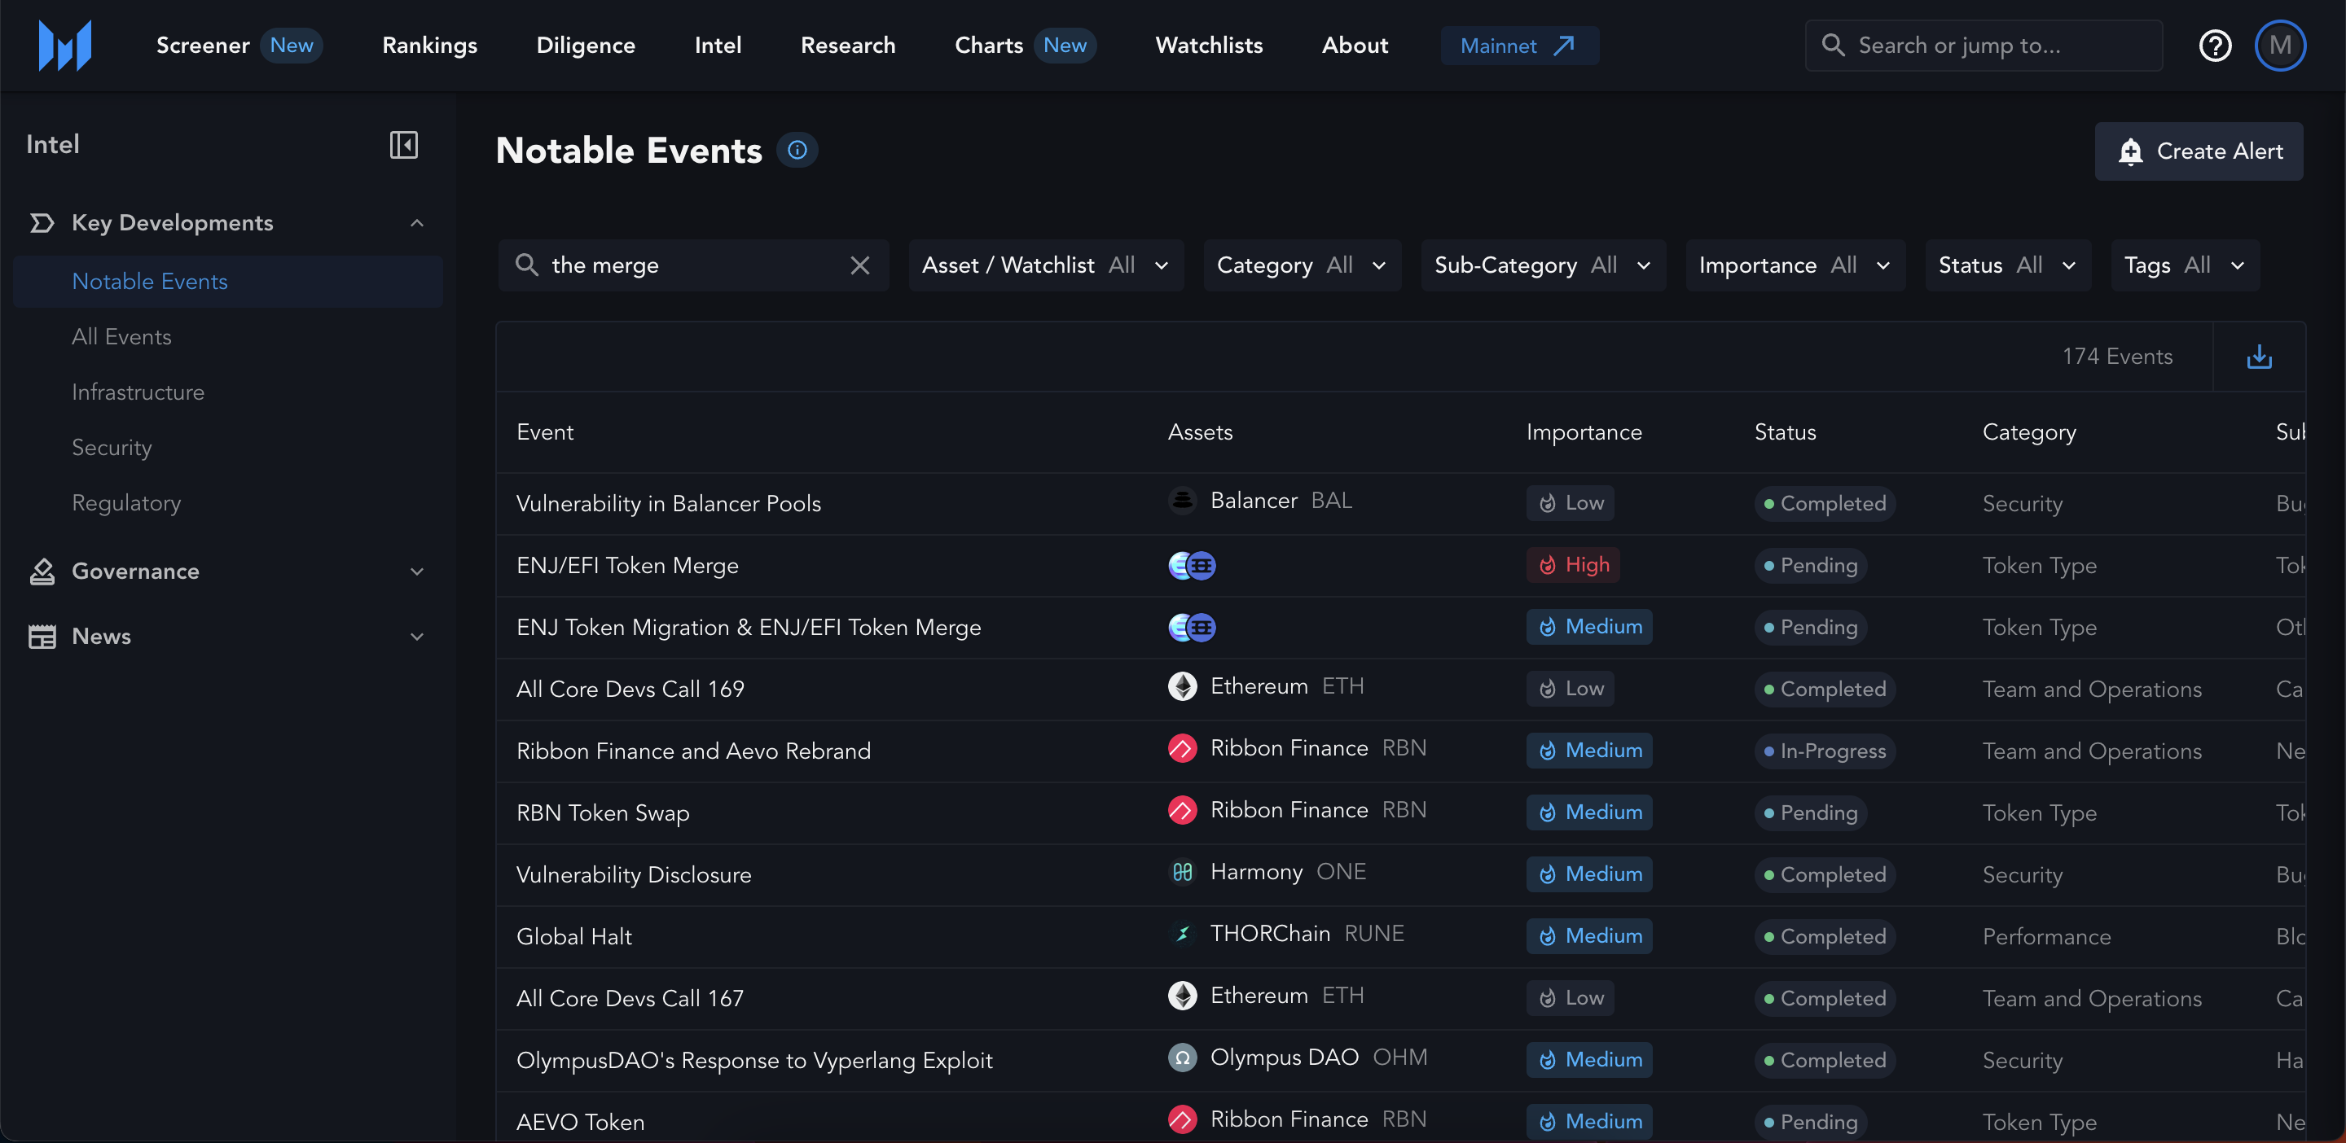Collapse the Intel sidebar panel icon
Viewport: 2346px width, 1143px height.
coord(403,145)
